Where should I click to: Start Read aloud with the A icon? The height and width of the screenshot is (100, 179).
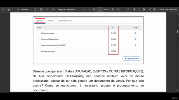tap(47, 9)
